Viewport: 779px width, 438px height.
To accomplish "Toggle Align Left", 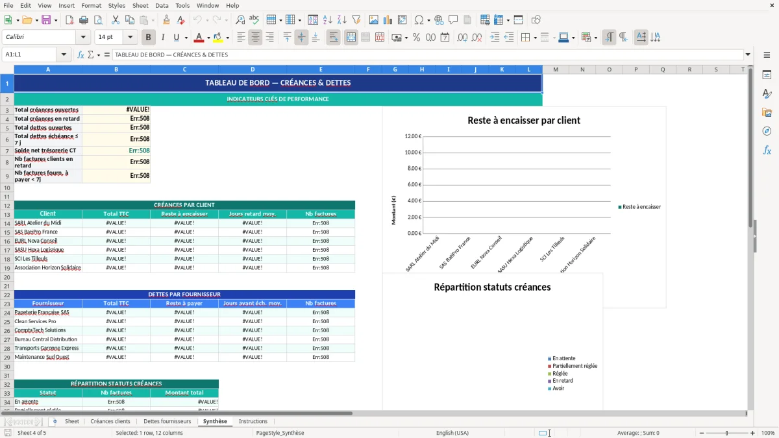I will click(x=241, y=38).
